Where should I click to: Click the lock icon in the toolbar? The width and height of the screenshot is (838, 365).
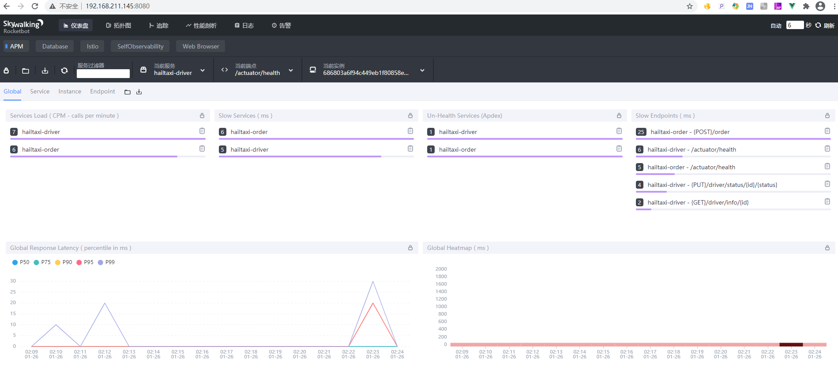[6, 71]
